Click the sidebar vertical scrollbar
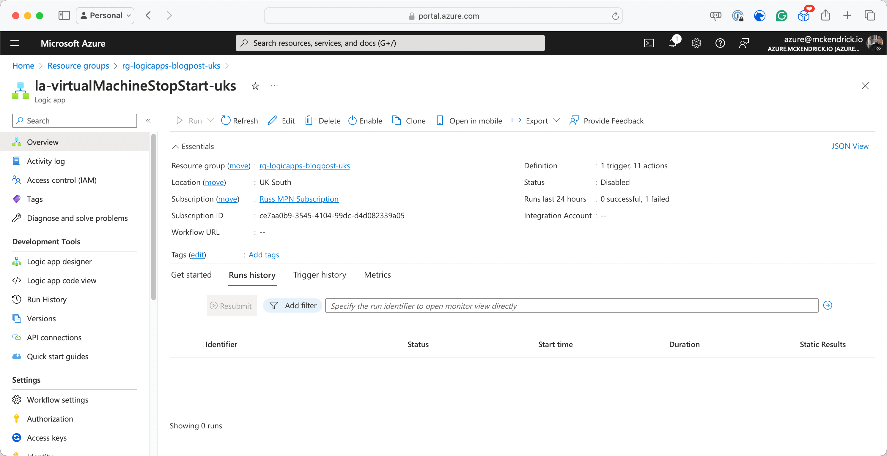This screenshot has height=456, width=887. click(x=154, y=217)
